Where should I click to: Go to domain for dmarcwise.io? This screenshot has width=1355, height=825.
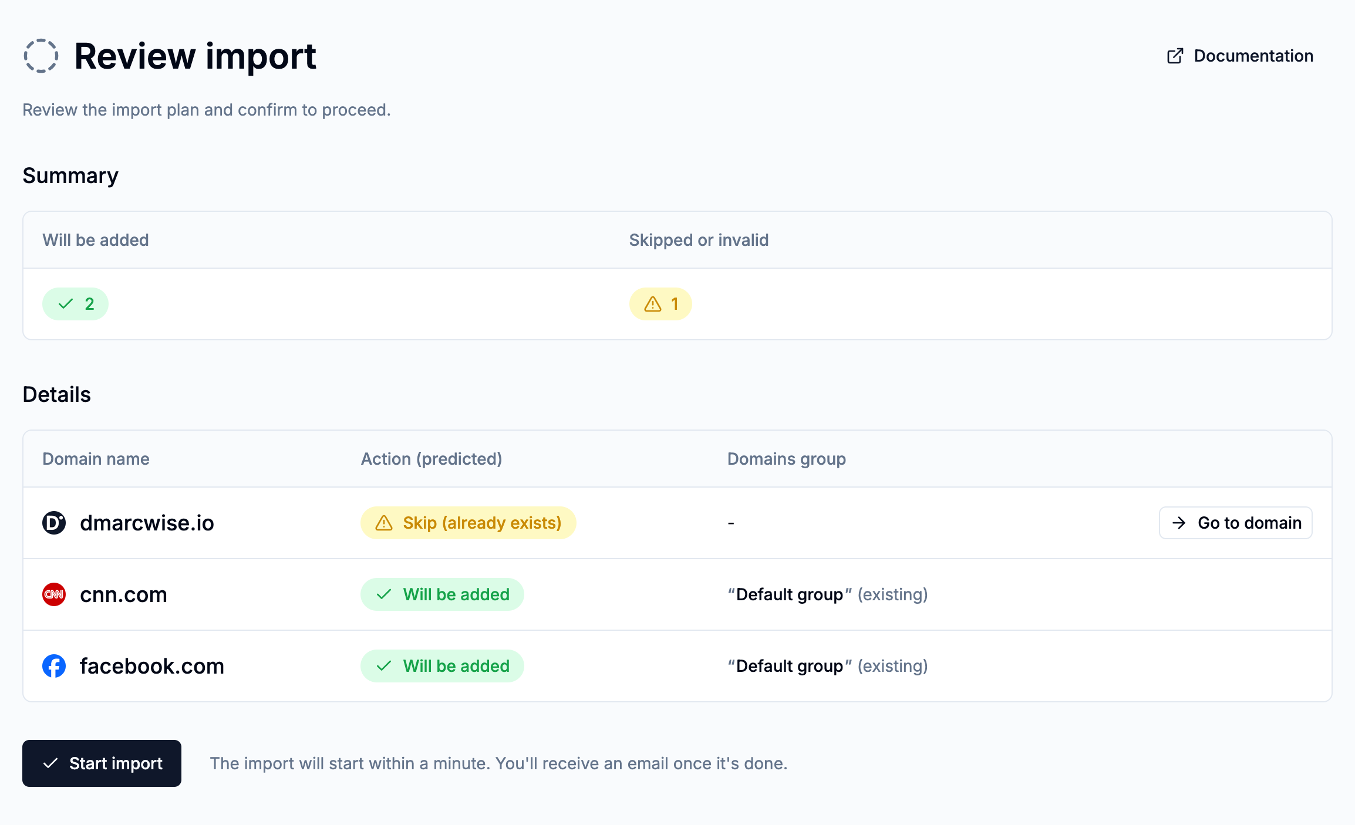1235,523
